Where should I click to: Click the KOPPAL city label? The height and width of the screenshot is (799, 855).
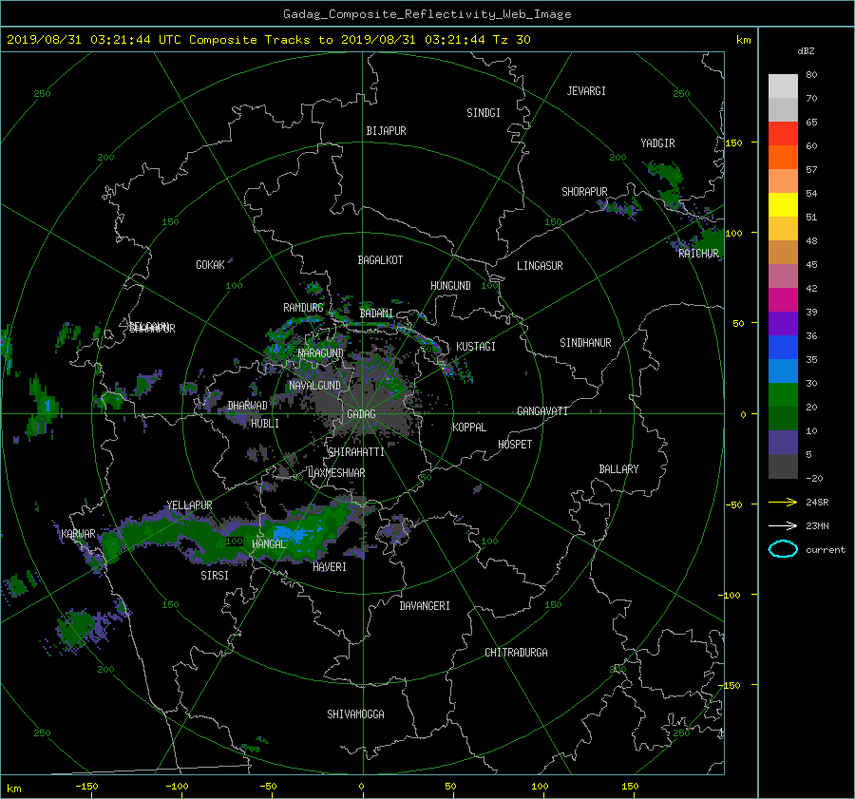click(x=469, y=427)
